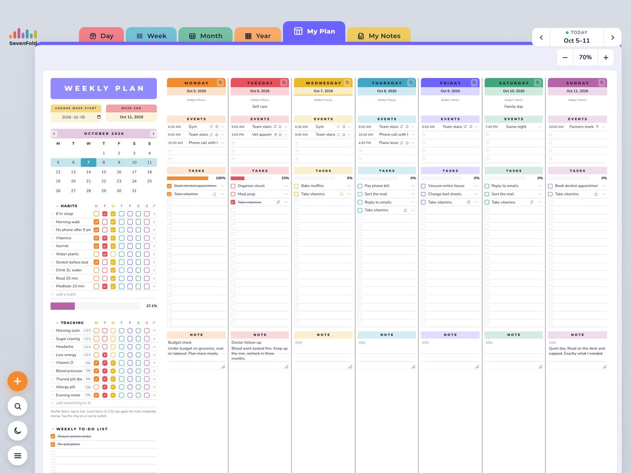The image size is (631, 473).
Task: Click repeat icon on Monday Take vitamins task
Action: tap(215, 194)
